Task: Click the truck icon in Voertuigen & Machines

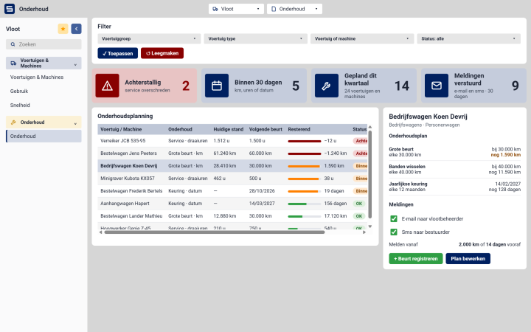Action: pyautogui.click(x=13, y=63)
